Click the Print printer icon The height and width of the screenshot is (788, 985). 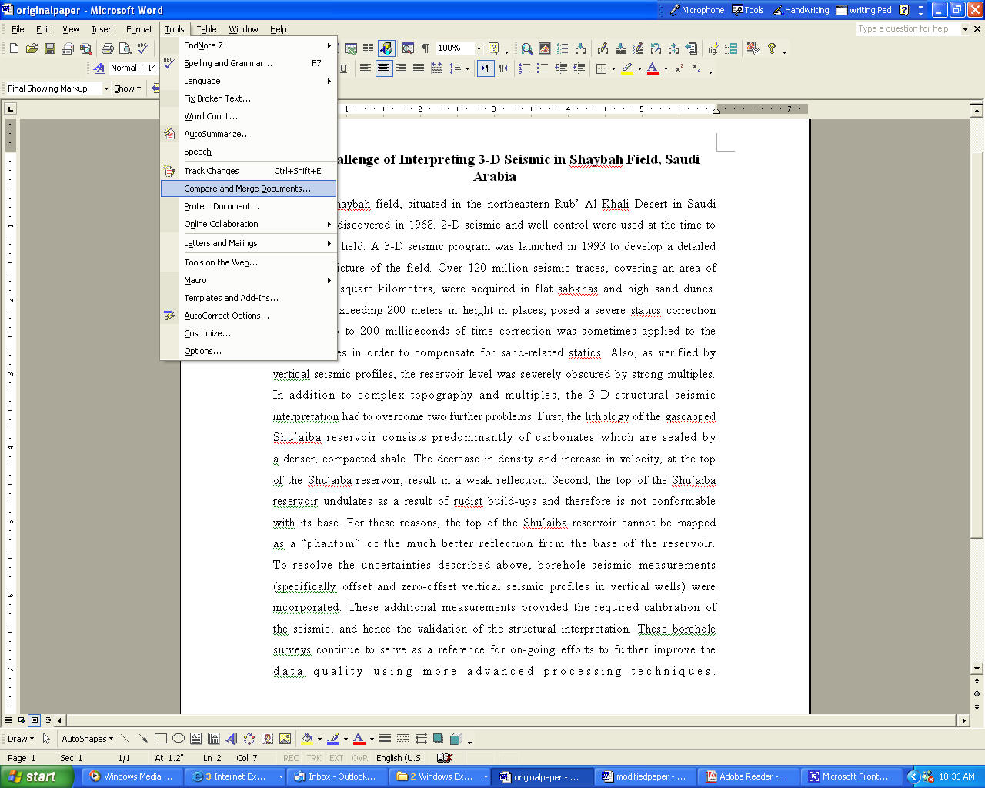click(108, 48)
